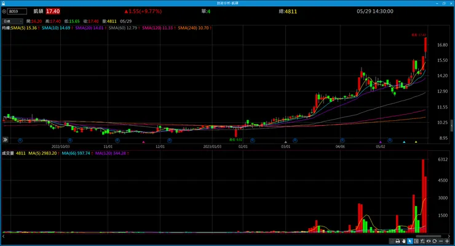Click the blue circle event marker near 04/06

tap(342, 140)
